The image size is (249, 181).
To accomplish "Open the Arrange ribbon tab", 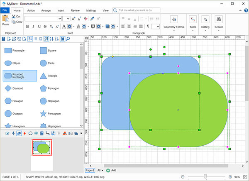I will pyautogui.click(x=46, y=10).
